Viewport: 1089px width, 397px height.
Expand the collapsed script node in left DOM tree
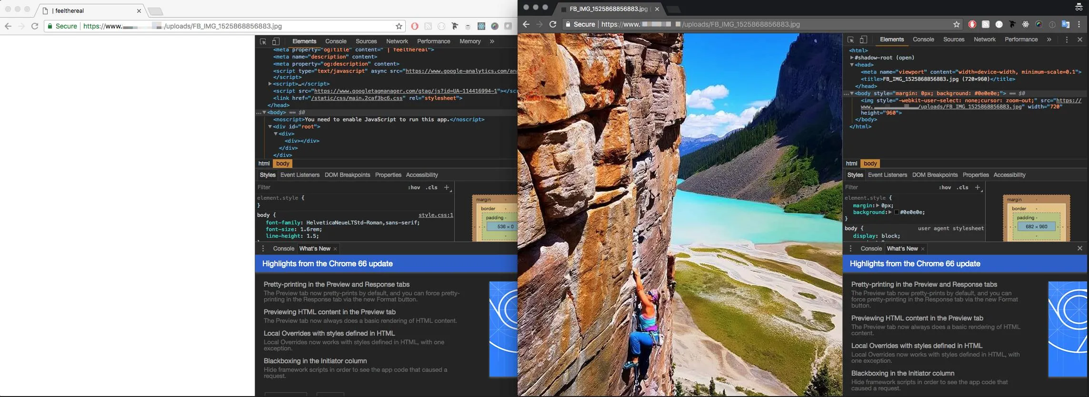coord(270,84)
